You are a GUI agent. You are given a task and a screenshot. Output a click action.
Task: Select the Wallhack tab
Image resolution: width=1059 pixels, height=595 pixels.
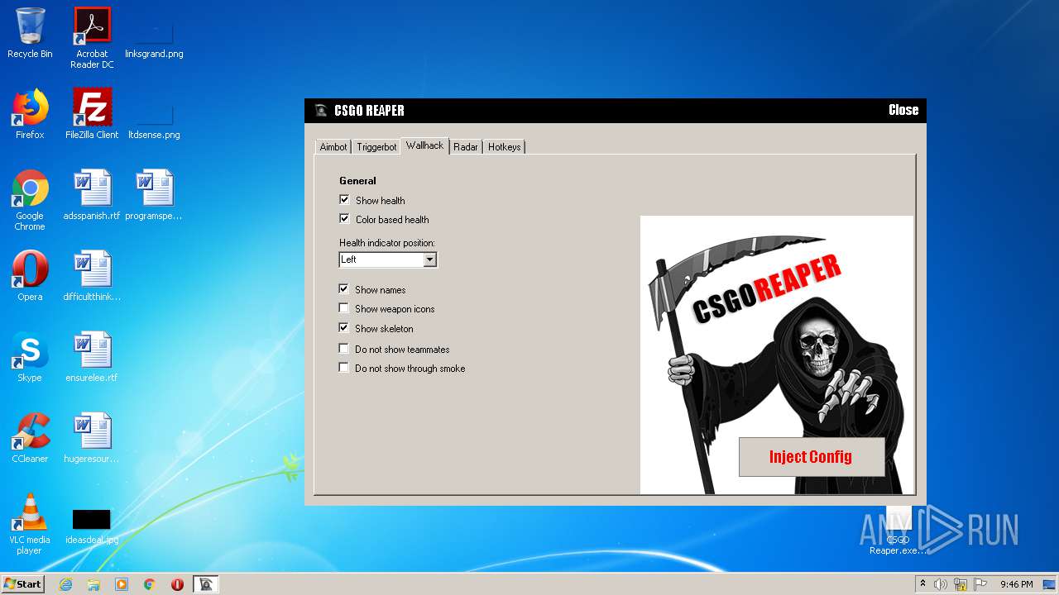tap(425, 145)
